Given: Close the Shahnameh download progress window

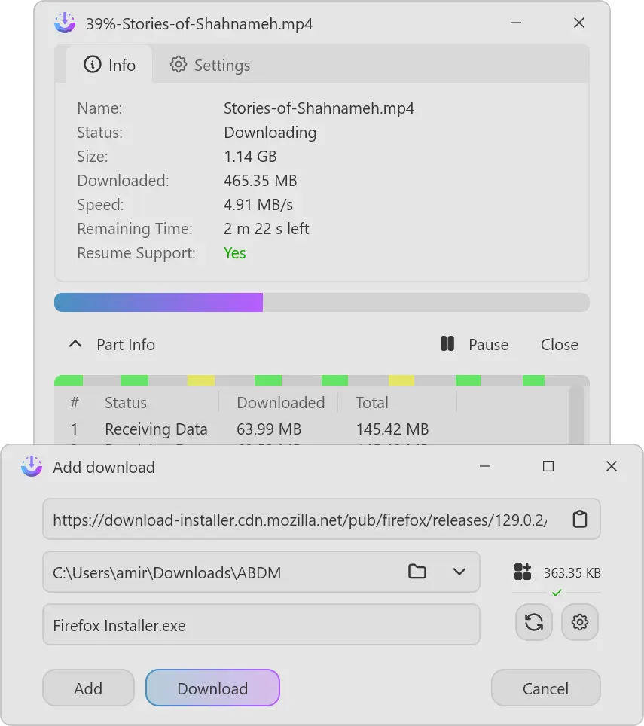Looking at the screenshot, I should 578,23.
